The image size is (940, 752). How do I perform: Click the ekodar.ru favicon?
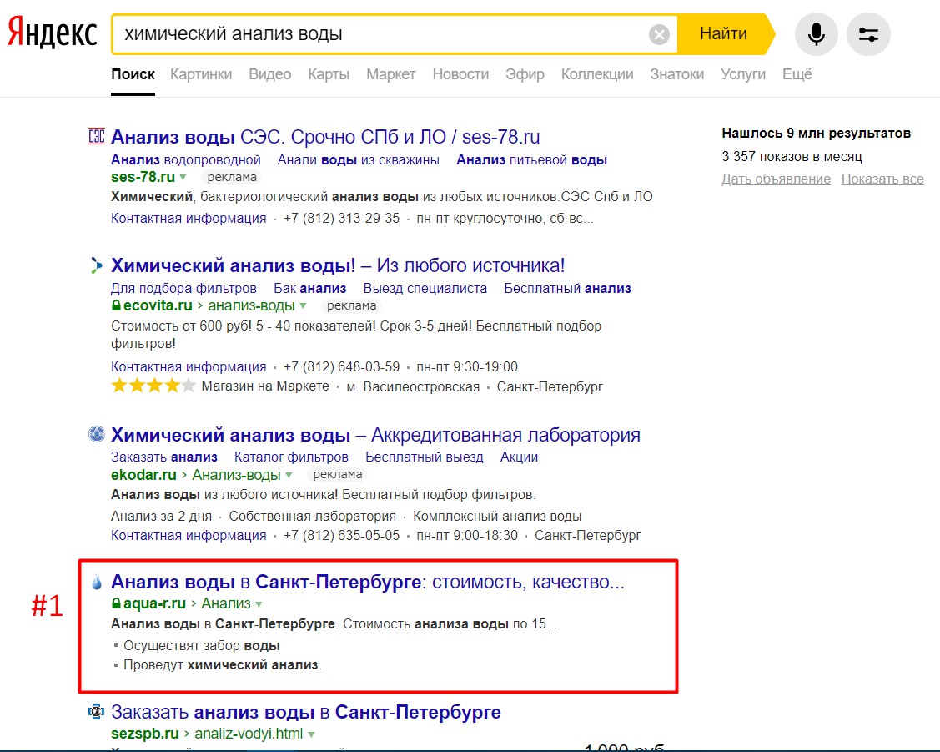(x=97, y=433)
